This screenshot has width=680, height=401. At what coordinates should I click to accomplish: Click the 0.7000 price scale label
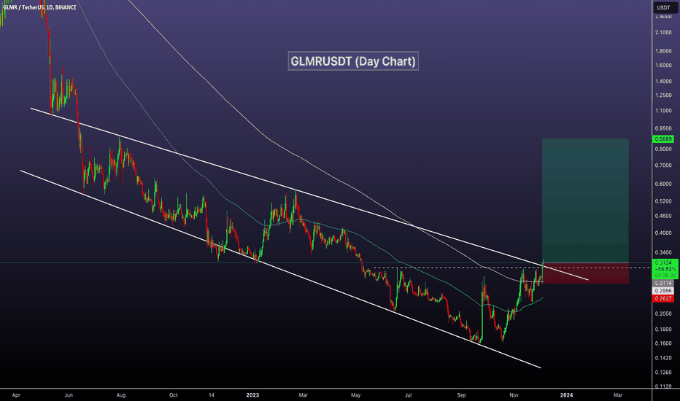pyautogui.click(x=663, y=166)
